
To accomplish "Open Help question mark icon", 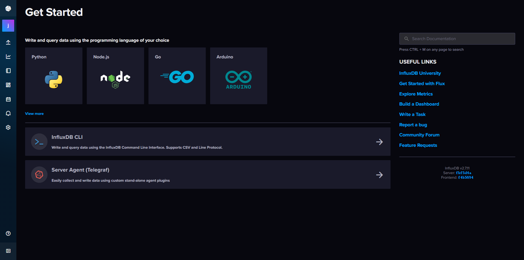I will click(8, 233).
